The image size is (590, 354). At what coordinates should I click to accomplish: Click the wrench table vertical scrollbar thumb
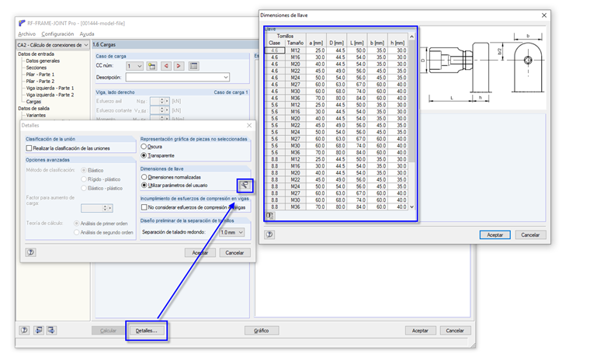click(x=411, y=101)
